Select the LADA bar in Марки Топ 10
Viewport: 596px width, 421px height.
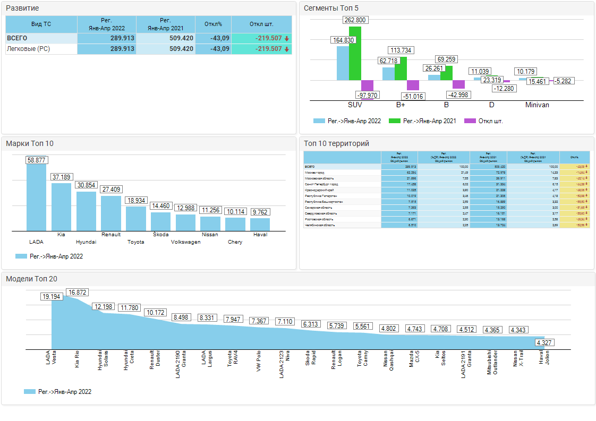(x=36, y=197)
